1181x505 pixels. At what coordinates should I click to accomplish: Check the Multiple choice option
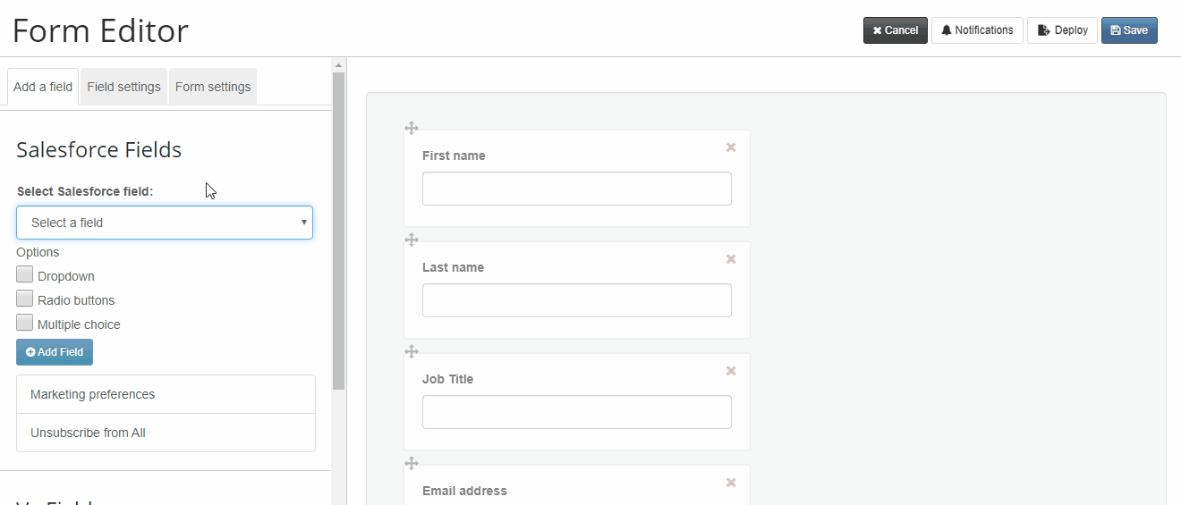[x=24, y=323]
